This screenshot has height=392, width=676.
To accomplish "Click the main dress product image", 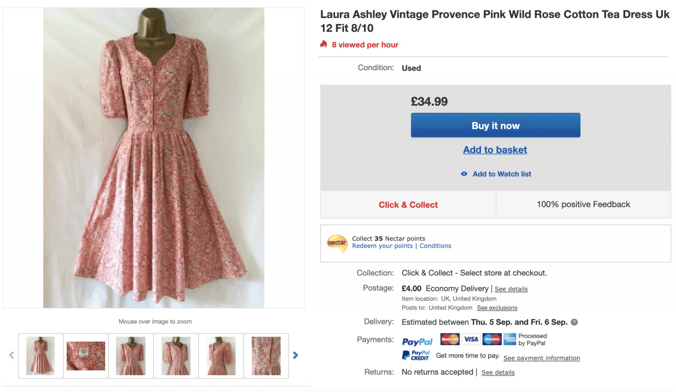I will point(154,158).
